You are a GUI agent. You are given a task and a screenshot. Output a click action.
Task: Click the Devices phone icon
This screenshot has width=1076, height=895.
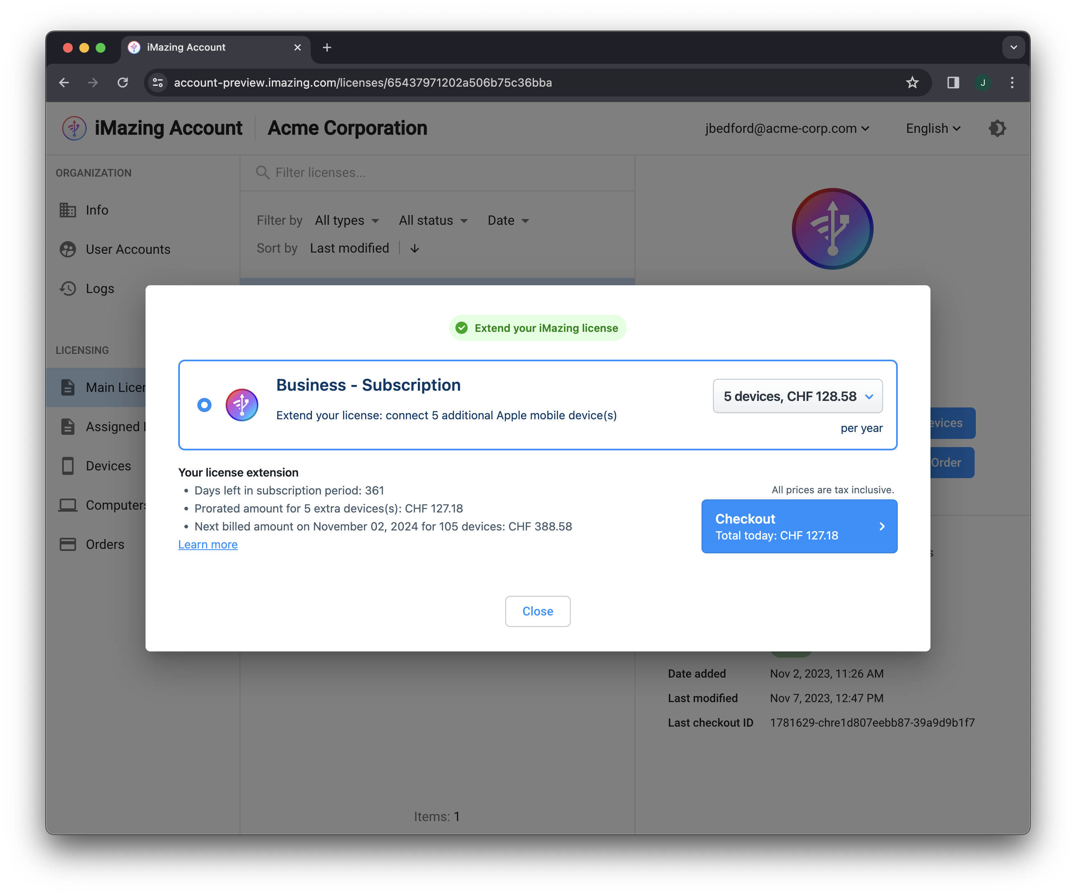tap(67, 466)
